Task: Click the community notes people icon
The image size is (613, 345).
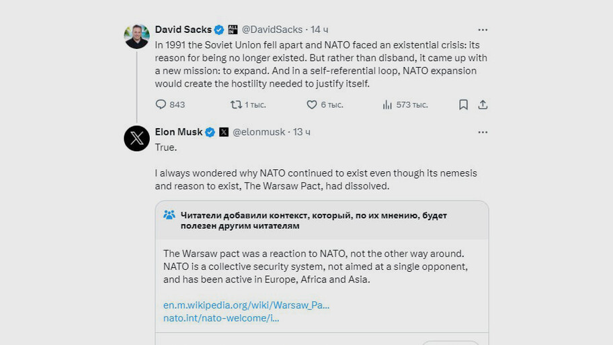Action: pos(169,215)
